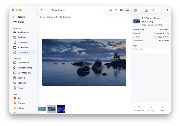Select Applications in the sidebar
Screen dimensions: 180x126
click(23, 32)
